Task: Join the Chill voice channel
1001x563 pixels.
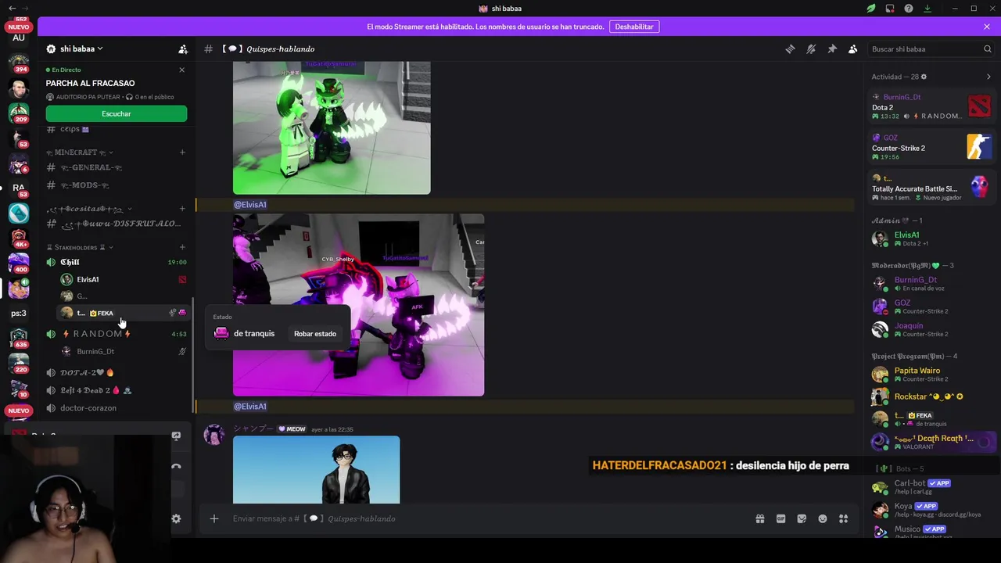Action: point(116,262)
